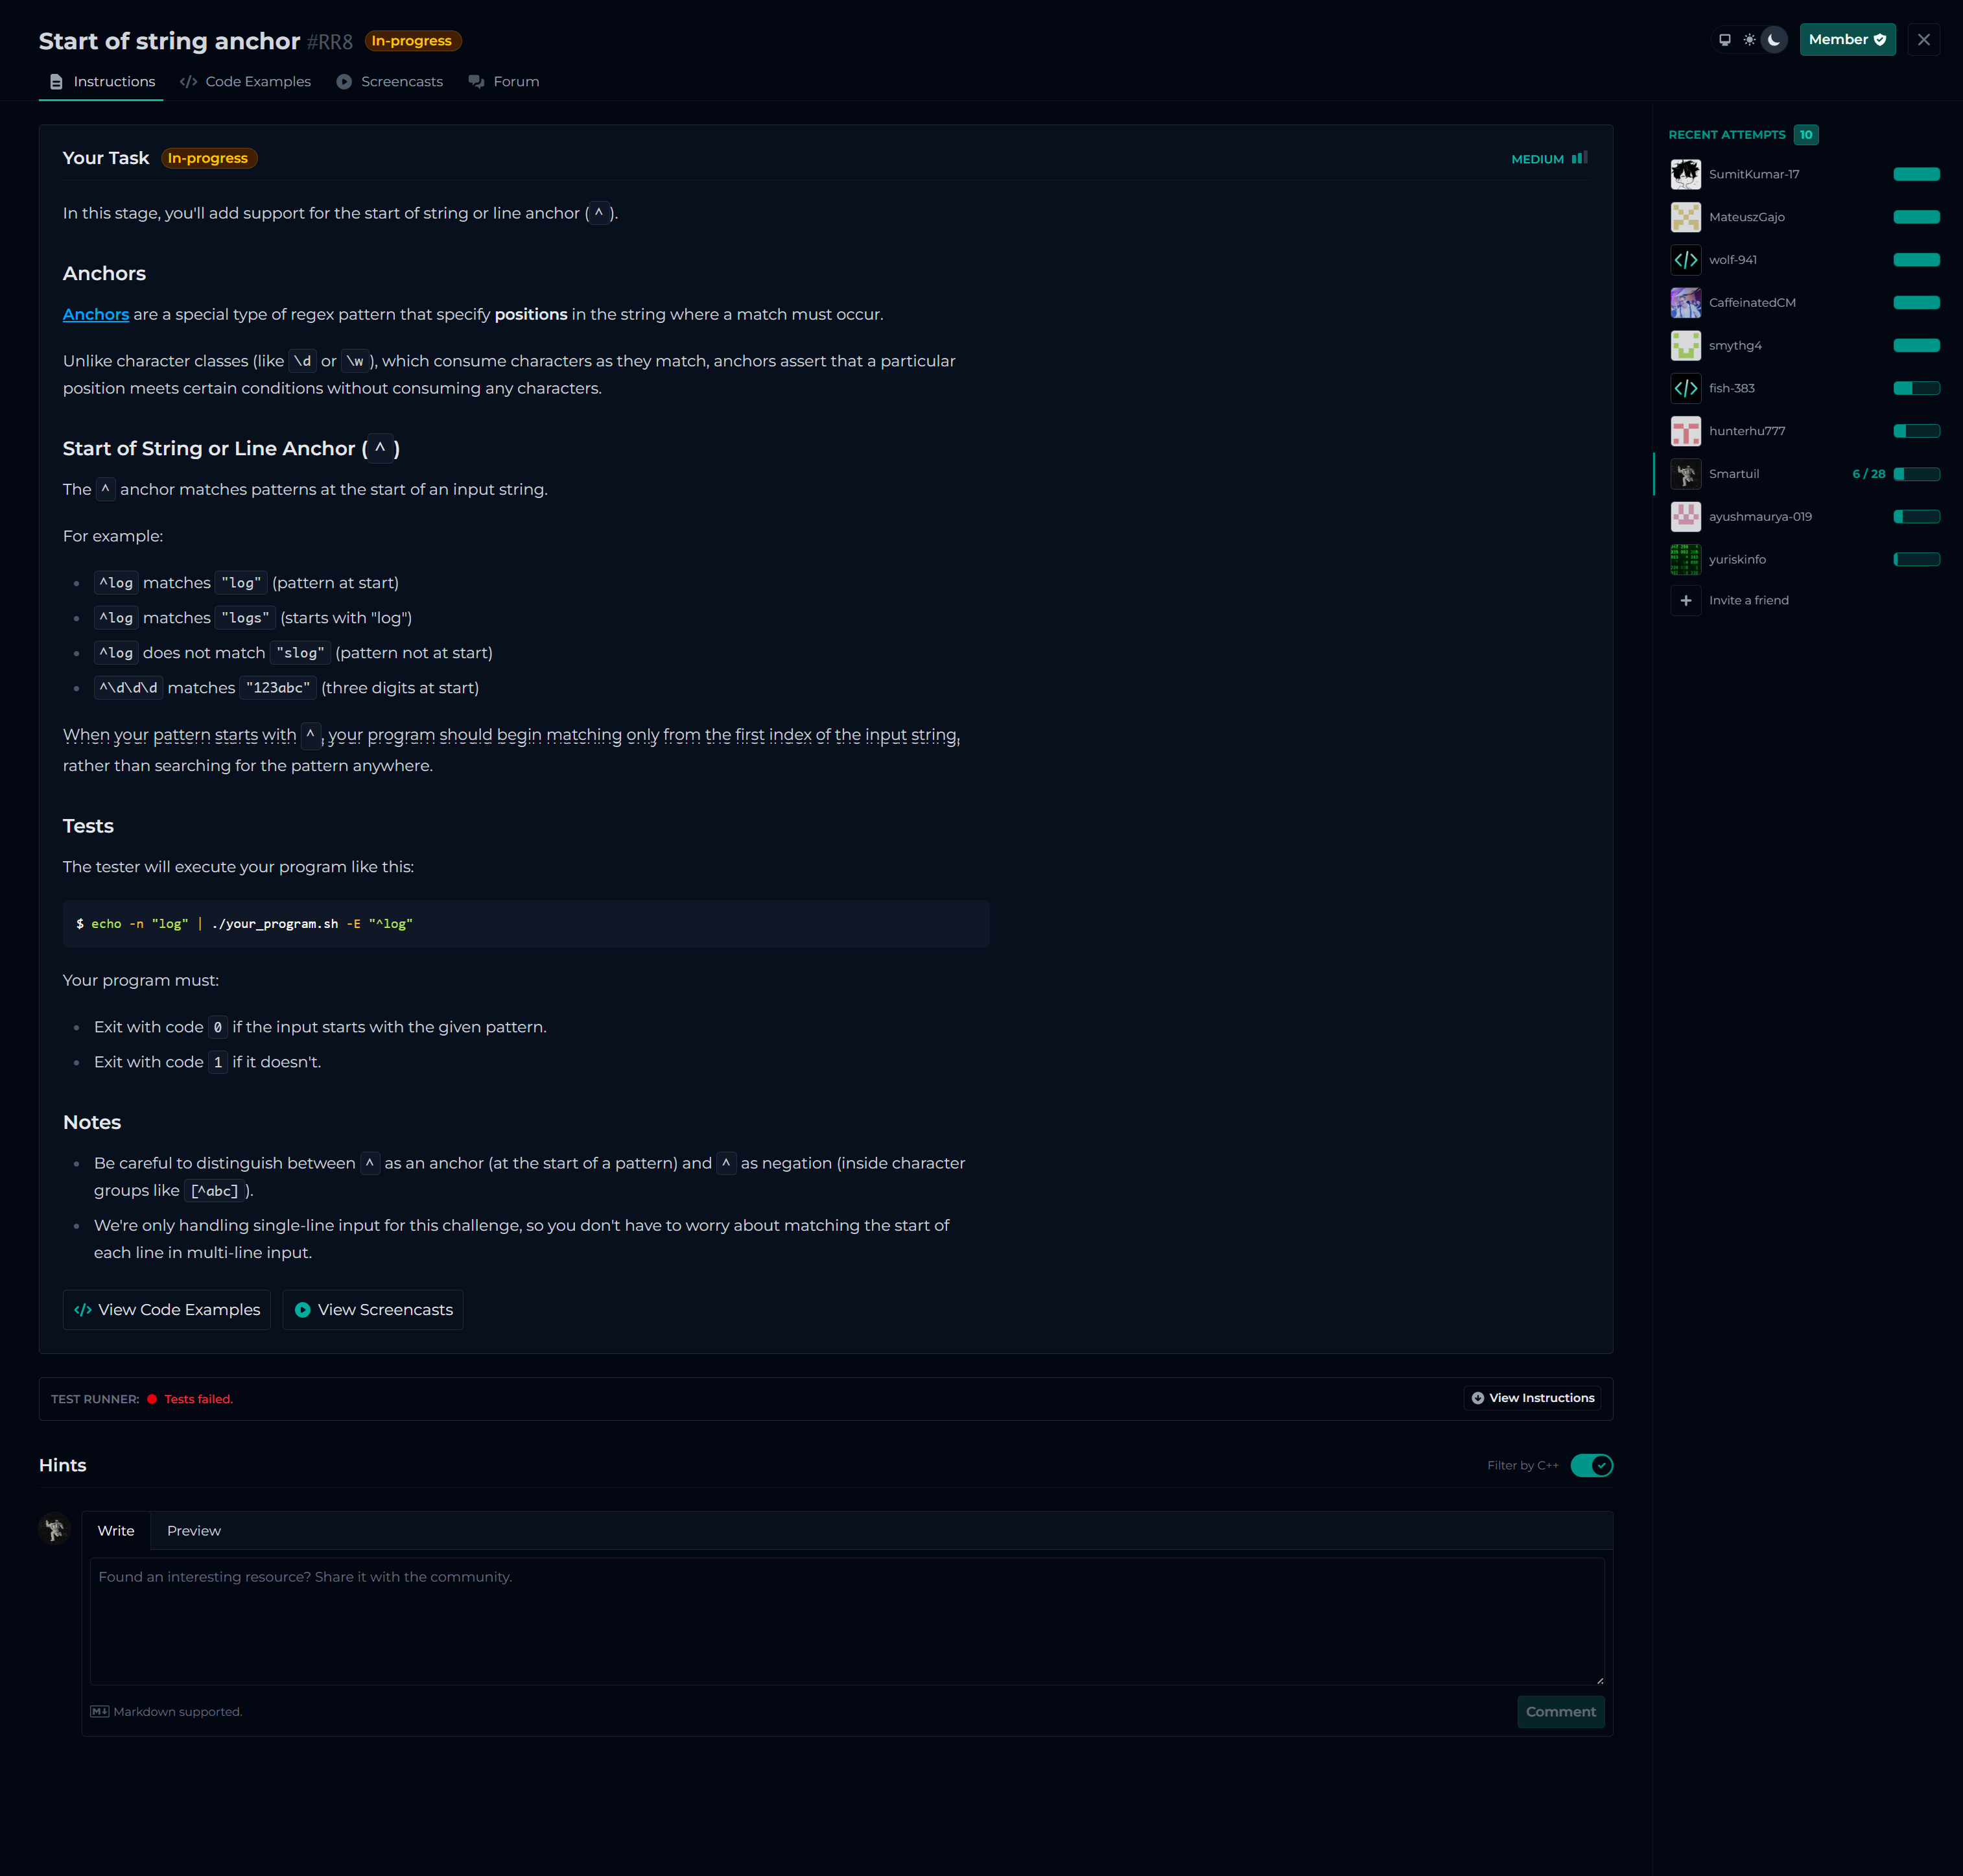This screenshot has width=1963, height=1876.
Task: Switch to the Screencasts tab
Action: 390,82
